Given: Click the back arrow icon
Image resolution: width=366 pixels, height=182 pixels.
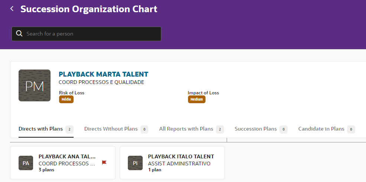Looking at the screenshot, I should coord(12,9).
